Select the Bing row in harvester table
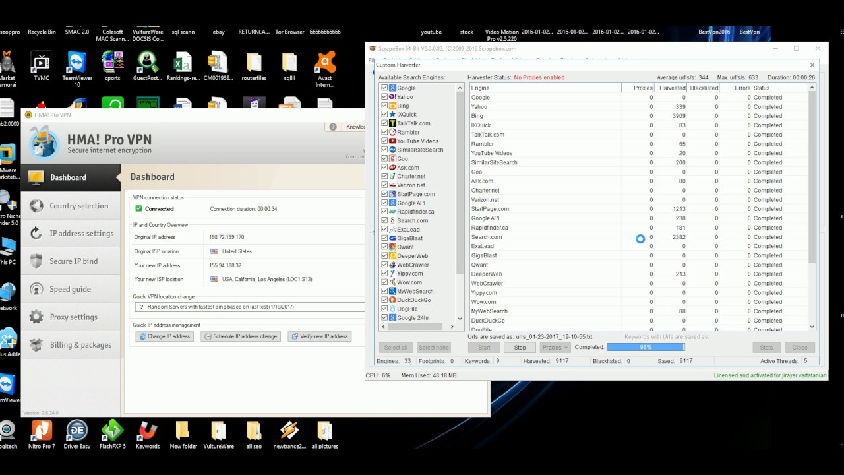This screenshot has height=475, width=844. click(x=639, y=116)
